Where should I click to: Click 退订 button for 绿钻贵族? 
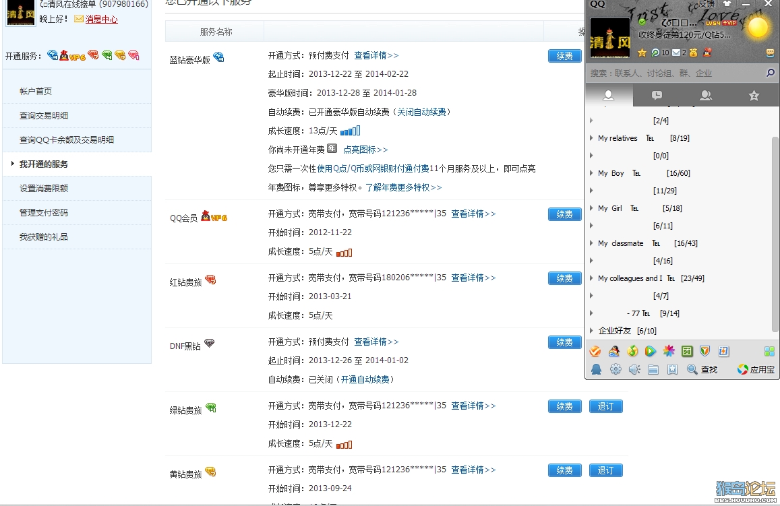[x=605, y=406]
